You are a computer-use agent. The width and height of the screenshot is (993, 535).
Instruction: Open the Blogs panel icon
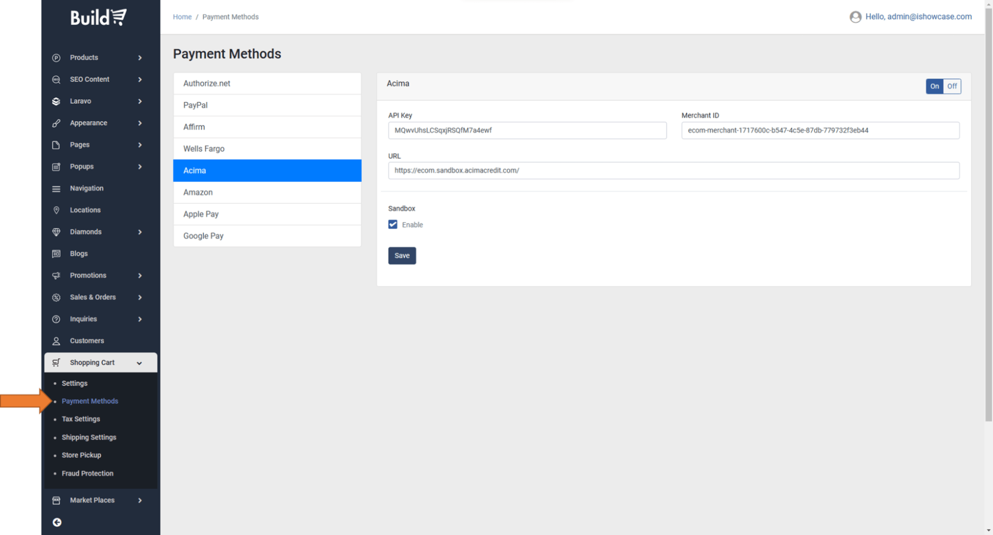pyautogui.click(x=56, y=254)
